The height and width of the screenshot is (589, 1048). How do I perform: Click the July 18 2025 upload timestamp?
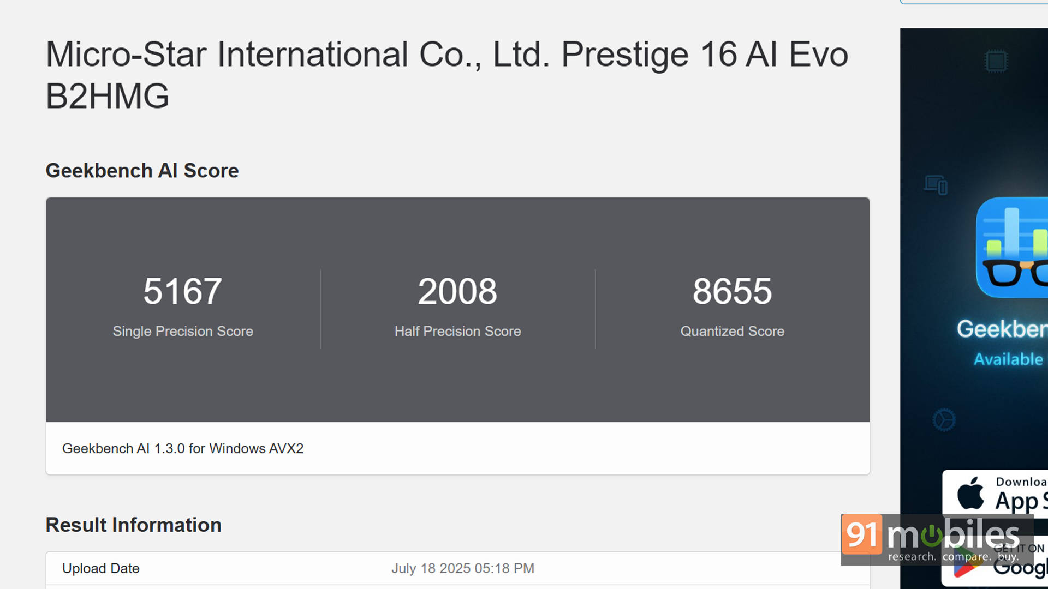pos(463,568)
